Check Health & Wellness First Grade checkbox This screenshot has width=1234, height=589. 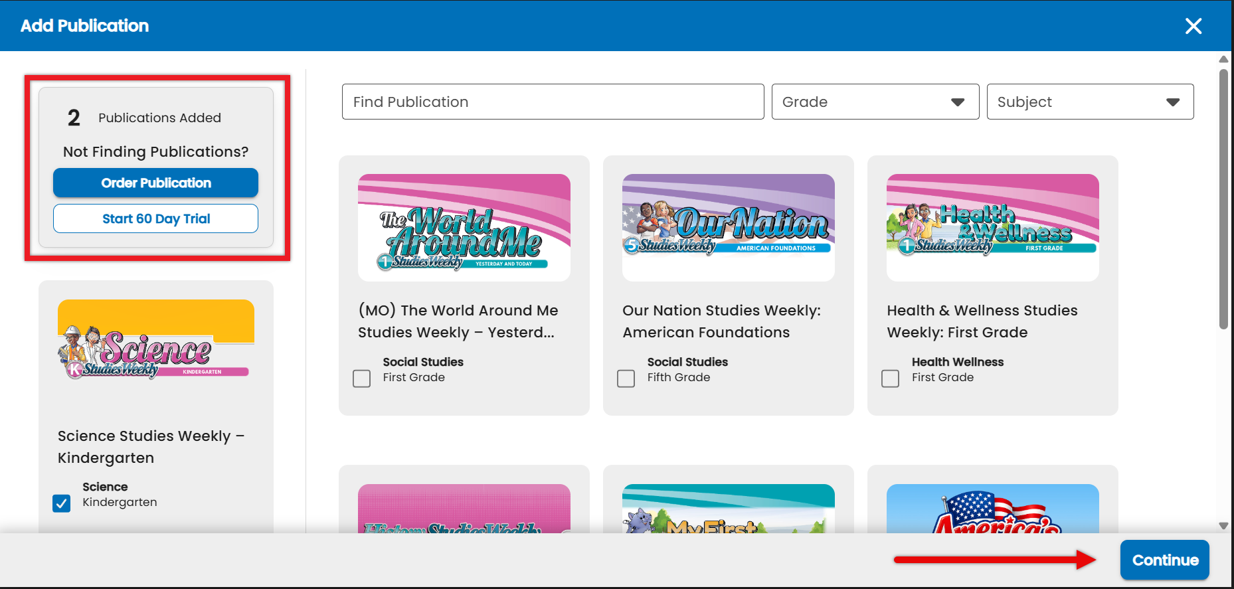(x=891, y=379)
